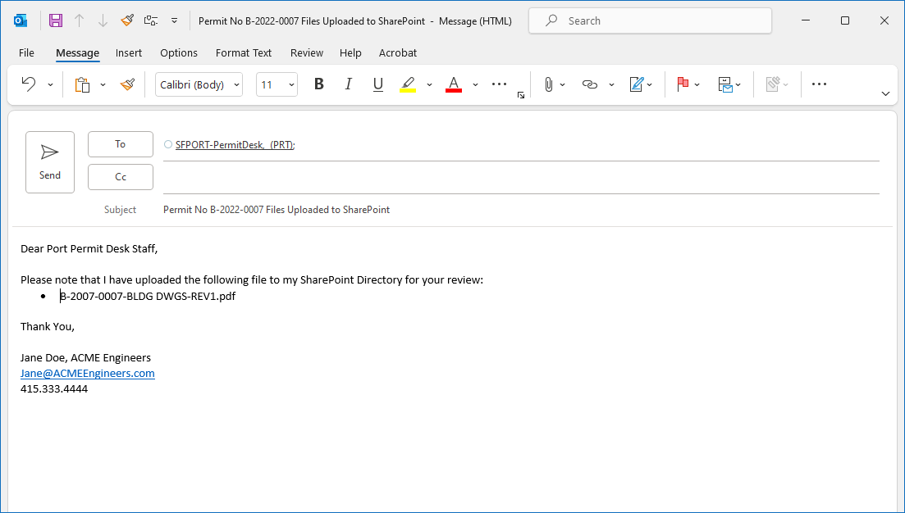The width and height of the screenshot is (905, 513).
Task: Click the Jane@ACMEEngineers.com link
Action: 87,373
